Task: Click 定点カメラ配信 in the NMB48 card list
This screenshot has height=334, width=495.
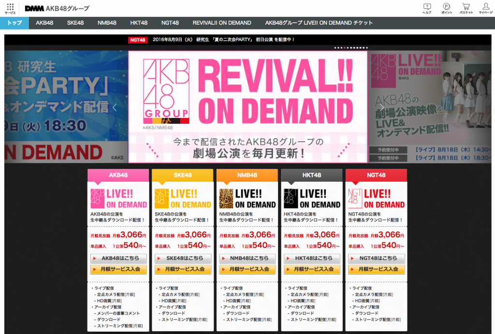Action: (245, 294)
